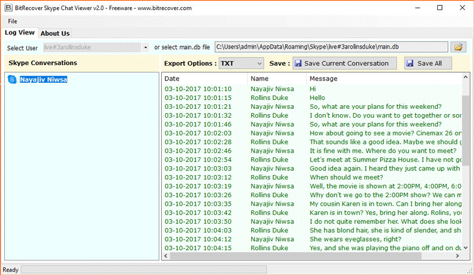474x275 pixels.
Task: Click the Save All button
Action: [428, 63]
